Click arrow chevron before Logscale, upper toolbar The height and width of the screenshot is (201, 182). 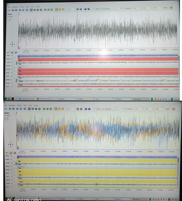120,8
